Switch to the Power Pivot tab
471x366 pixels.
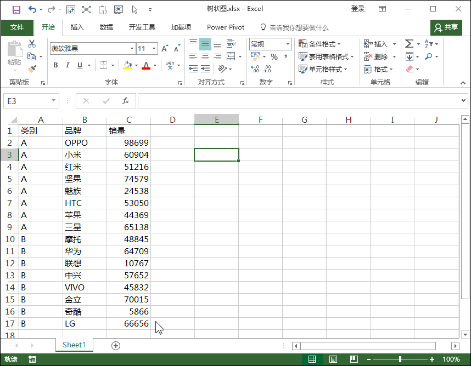226,27
